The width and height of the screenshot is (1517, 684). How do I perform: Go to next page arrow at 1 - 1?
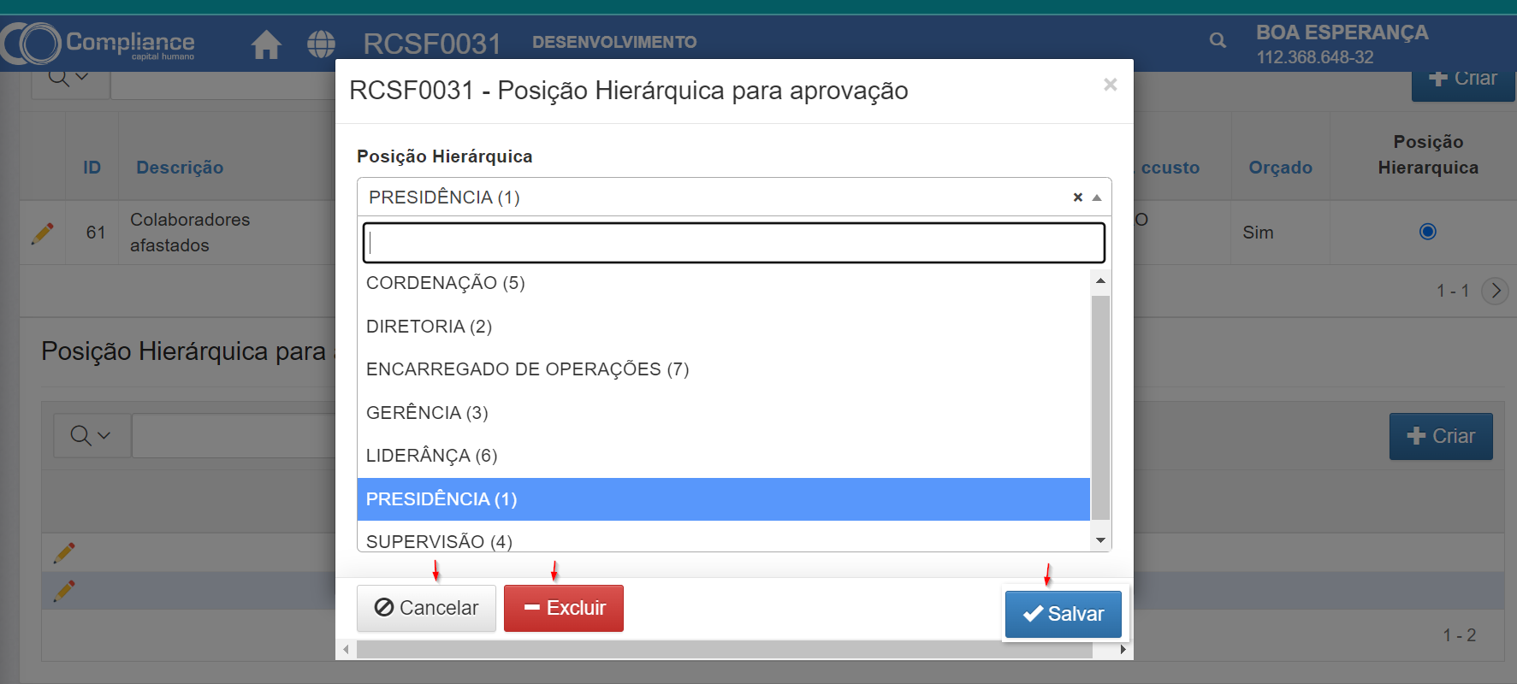1495,291
